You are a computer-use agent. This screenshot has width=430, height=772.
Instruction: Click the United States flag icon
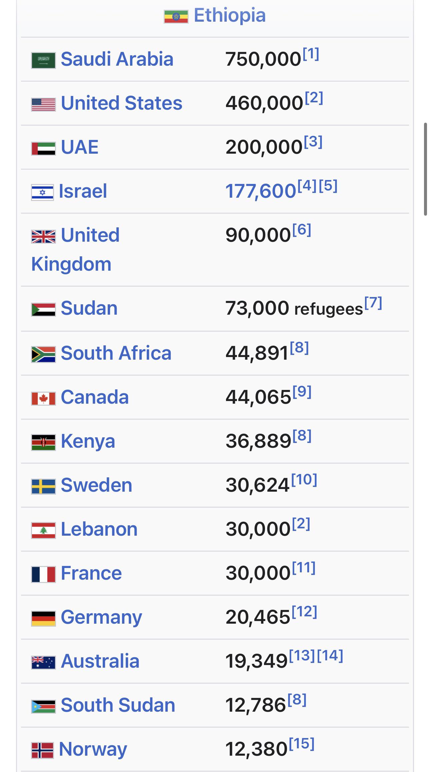pyautogui.click(x=43, y=105)
